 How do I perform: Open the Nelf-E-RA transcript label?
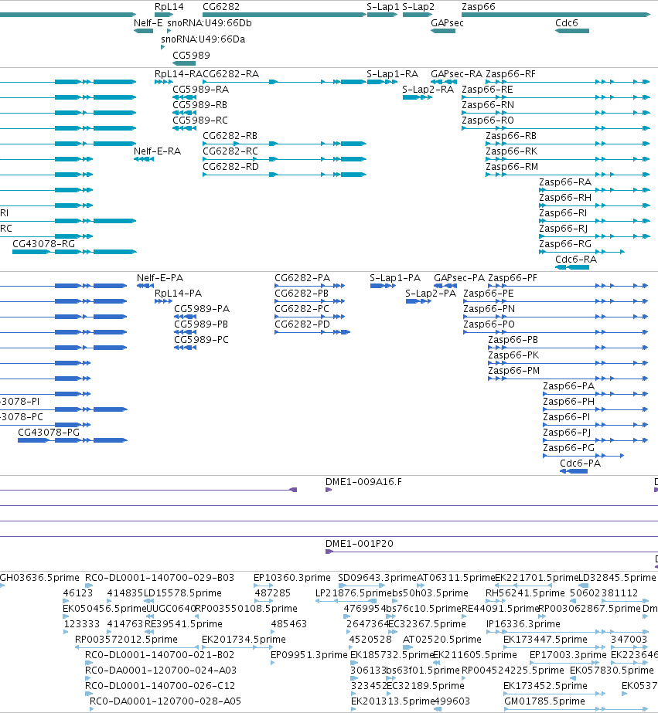point(157,151)
